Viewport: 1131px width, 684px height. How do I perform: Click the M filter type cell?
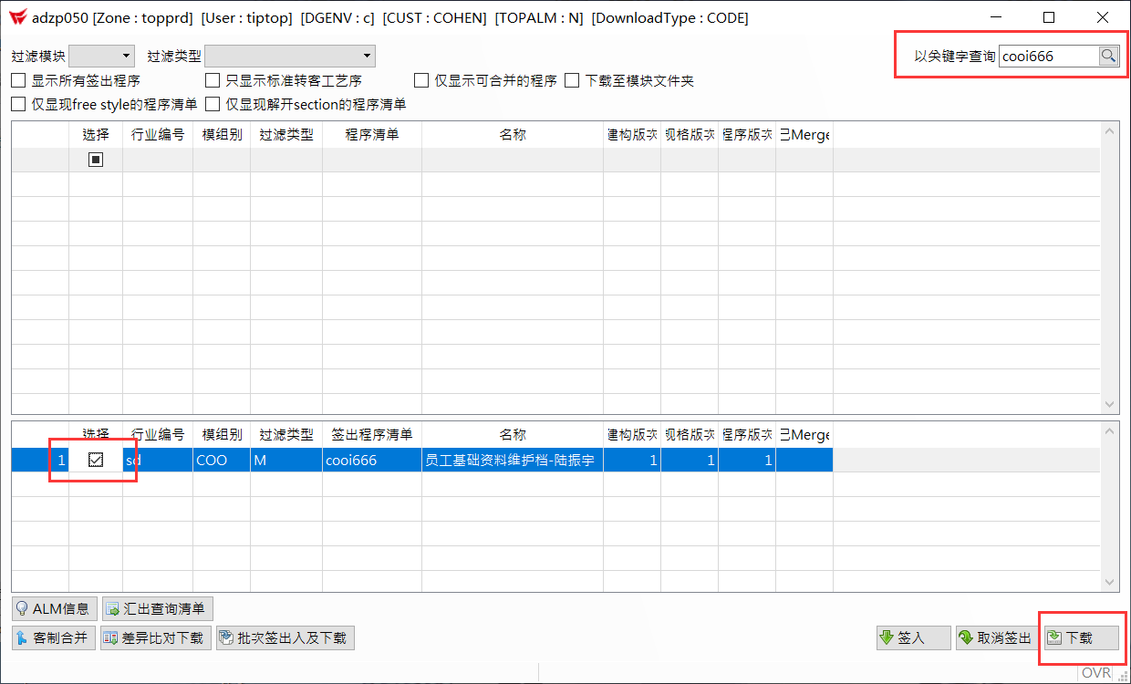pyautogui.click(x=286, y=460)
